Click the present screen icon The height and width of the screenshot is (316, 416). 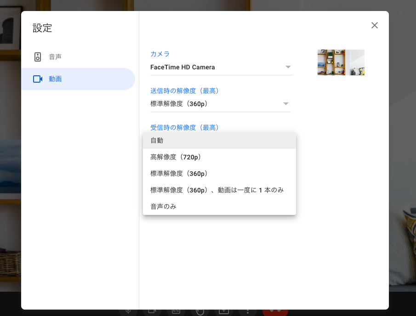tap(224, 312)
